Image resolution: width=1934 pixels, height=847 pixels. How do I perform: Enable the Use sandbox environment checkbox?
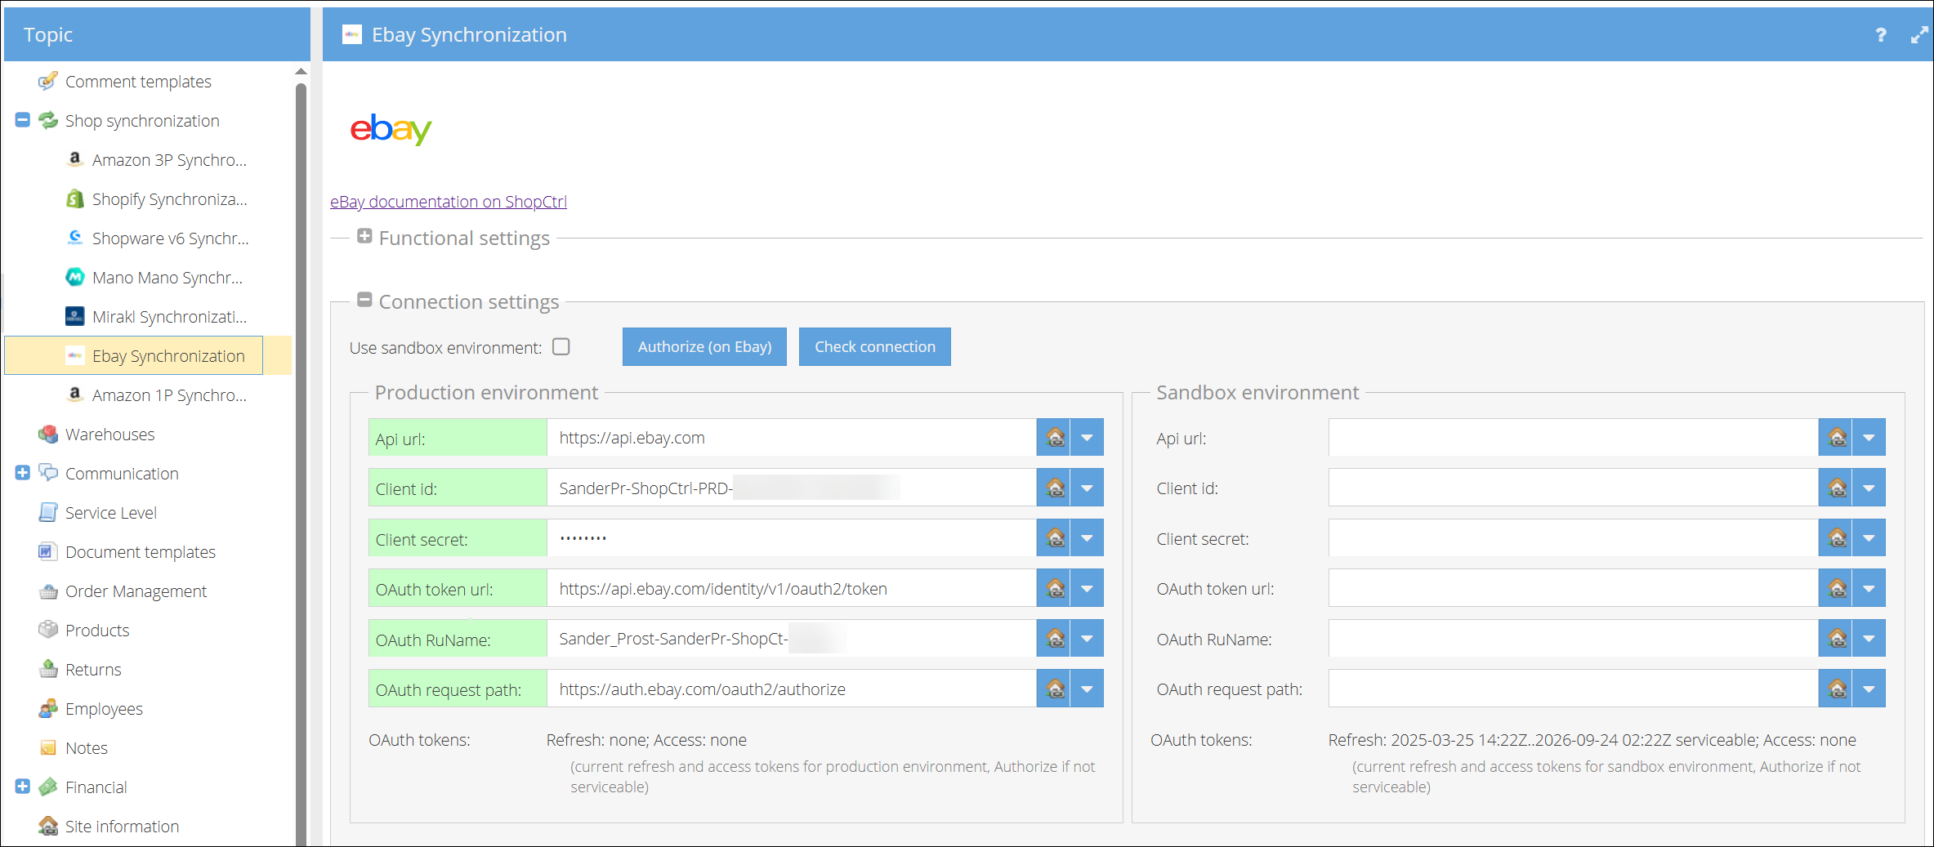coord(561,346)
